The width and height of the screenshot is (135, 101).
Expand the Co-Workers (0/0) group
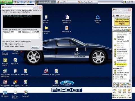pyautogui.click(x=114, y=75)
